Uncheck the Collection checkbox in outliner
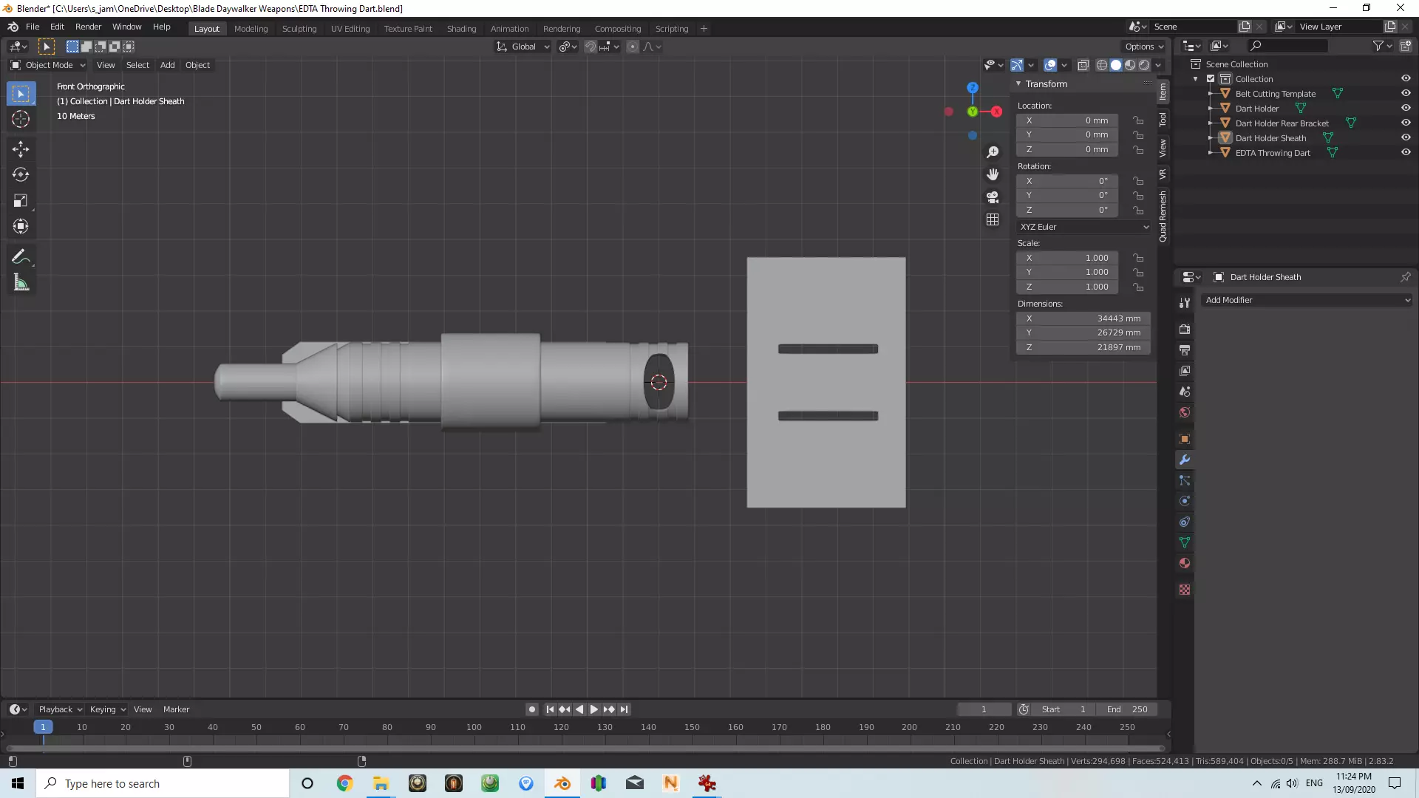This screenshot has height=798, width=1419. click(x=1211, y=79)
